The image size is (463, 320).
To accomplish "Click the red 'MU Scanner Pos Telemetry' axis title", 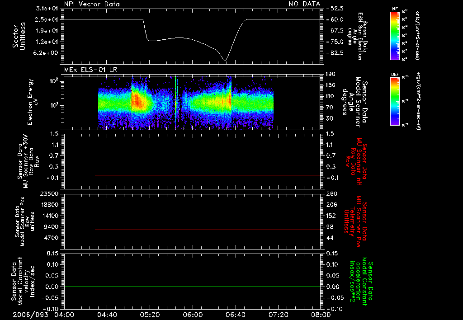I will click(356, 221).
